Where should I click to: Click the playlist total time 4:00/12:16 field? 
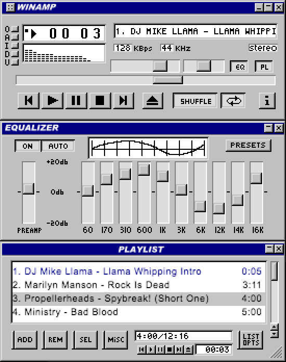pos(184,335)
